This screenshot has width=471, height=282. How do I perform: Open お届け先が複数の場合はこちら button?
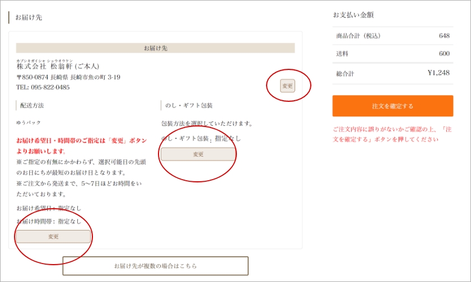coord(155,266)
